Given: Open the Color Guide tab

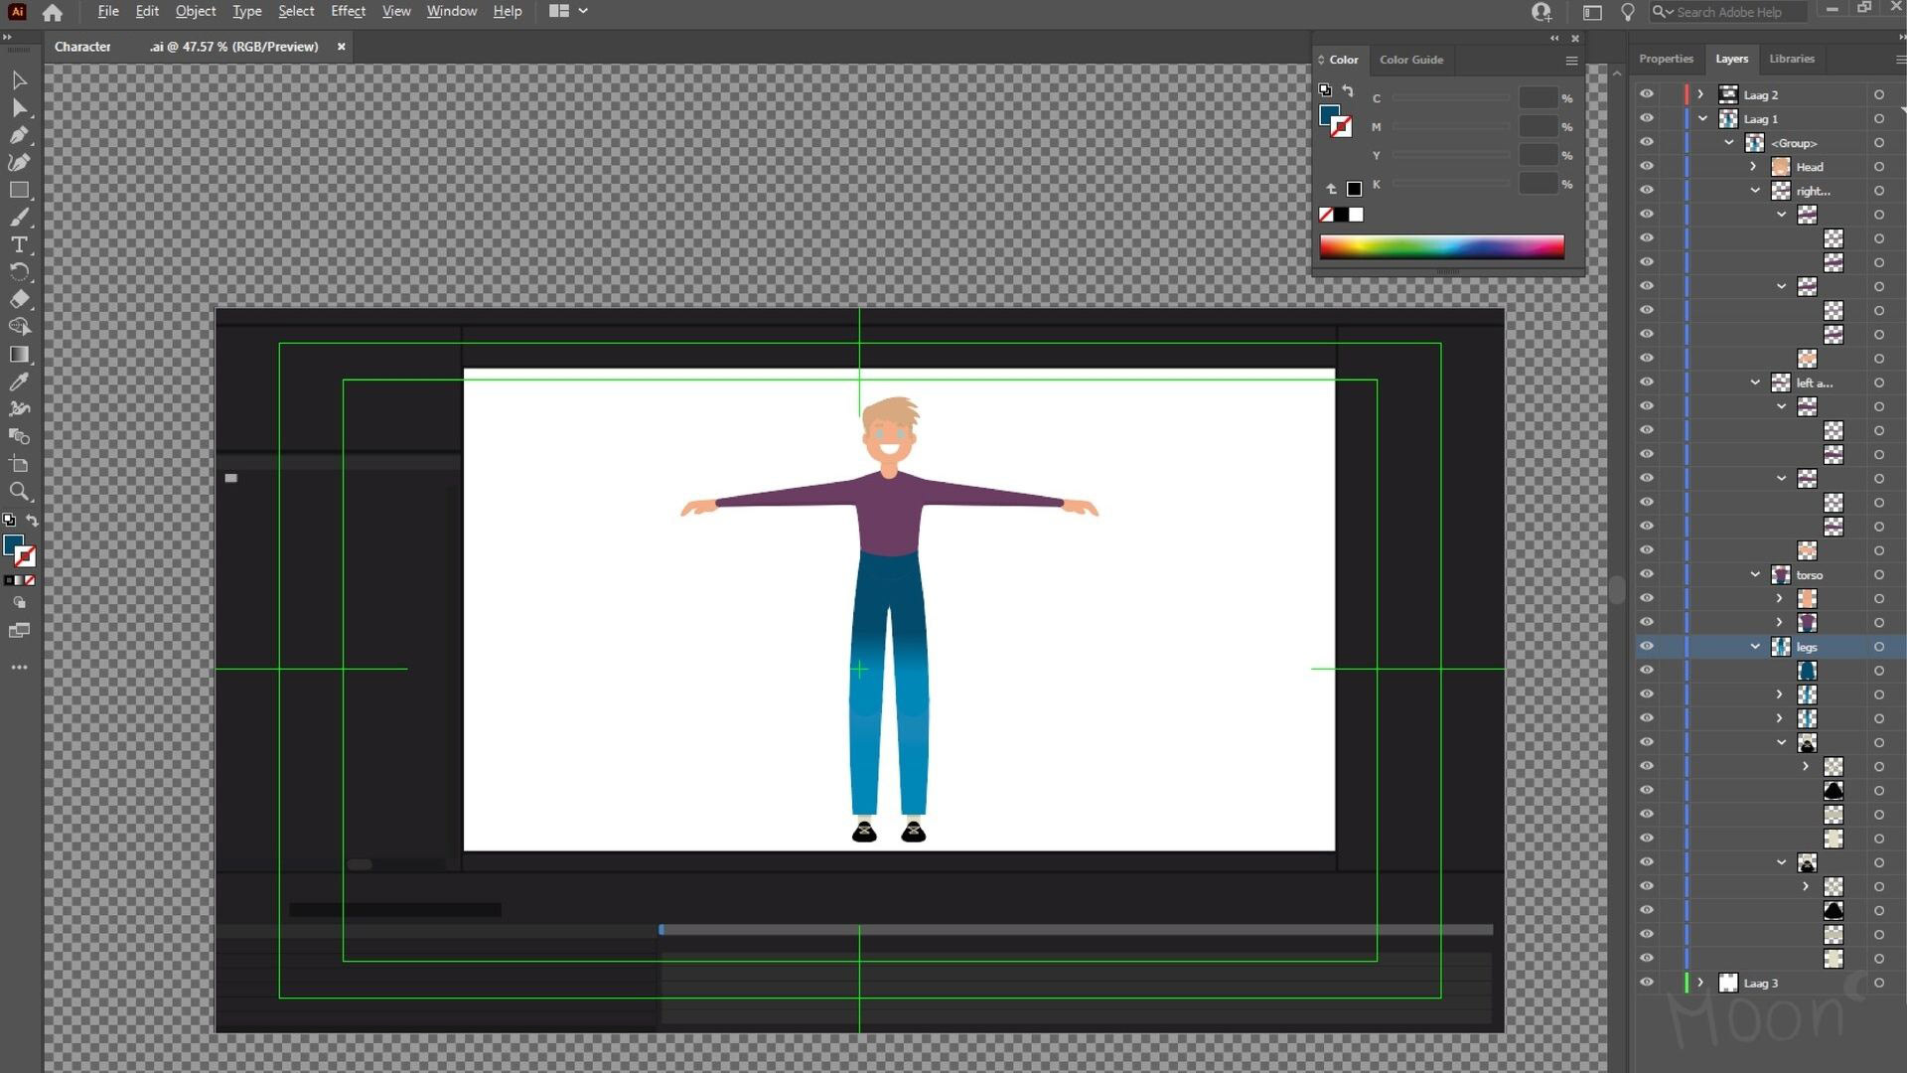Looking at the screenshot, I should point(1410,60).
